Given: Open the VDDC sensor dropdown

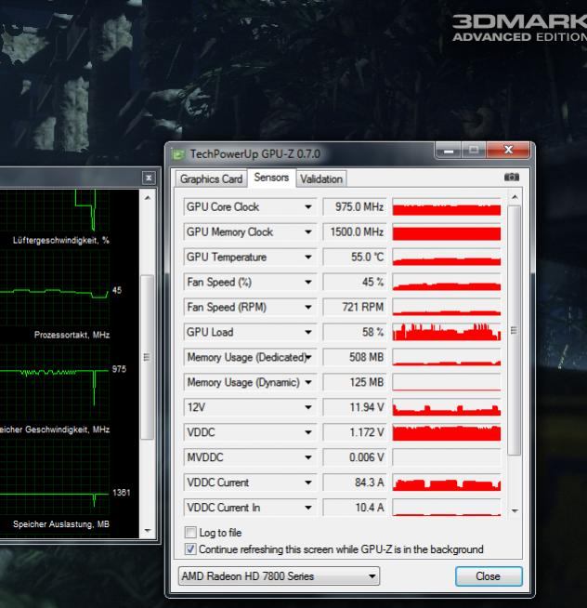Looking at the screenshot, I should click(308, 432).
